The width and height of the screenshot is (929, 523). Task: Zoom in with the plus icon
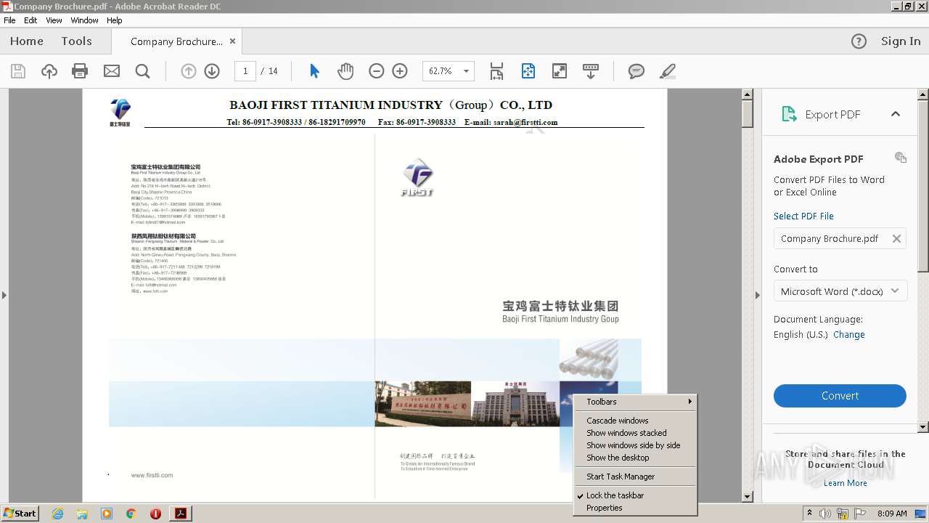400,71
